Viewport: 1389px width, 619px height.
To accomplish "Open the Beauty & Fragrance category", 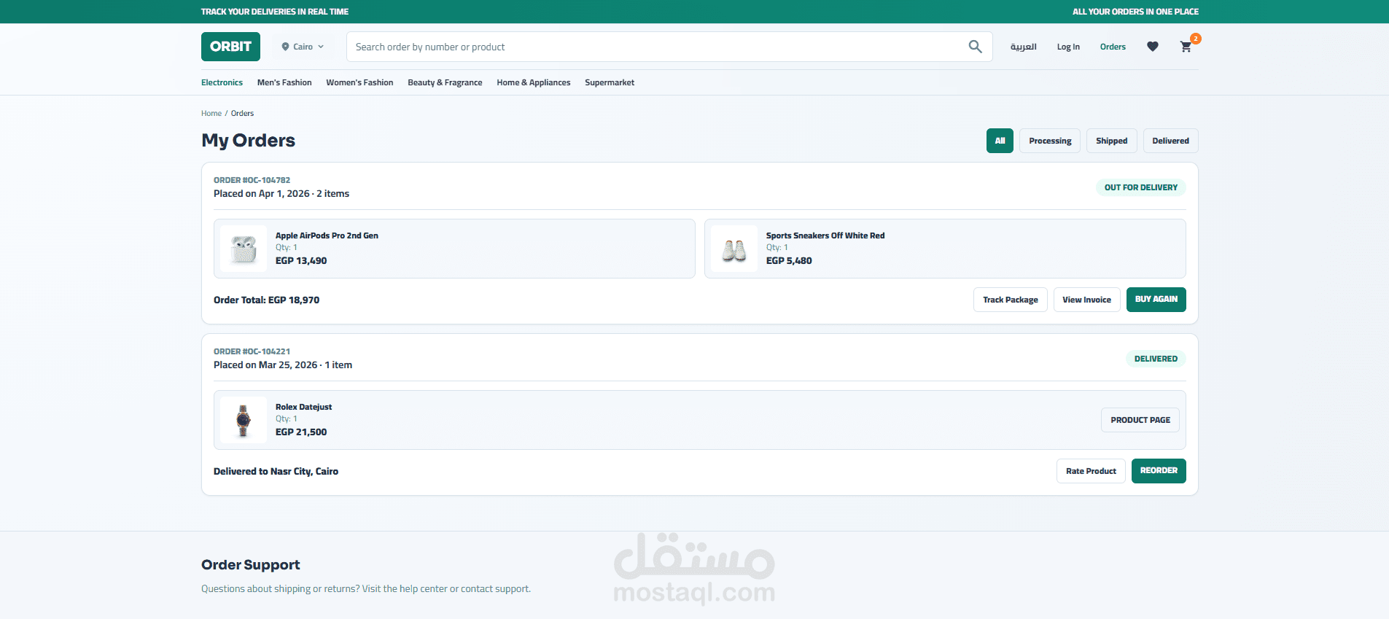I will pos(445,82).
